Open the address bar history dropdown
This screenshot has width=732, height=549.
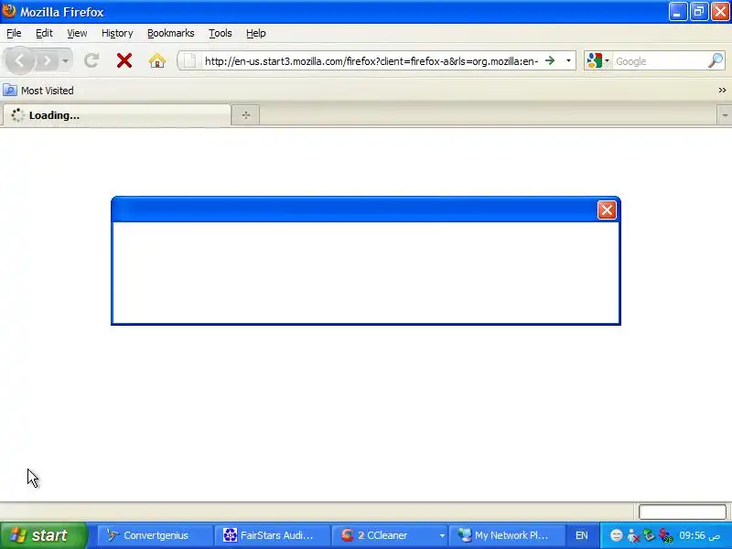[568, 60]
